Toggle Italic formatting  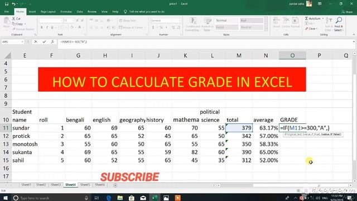point(47,27)
